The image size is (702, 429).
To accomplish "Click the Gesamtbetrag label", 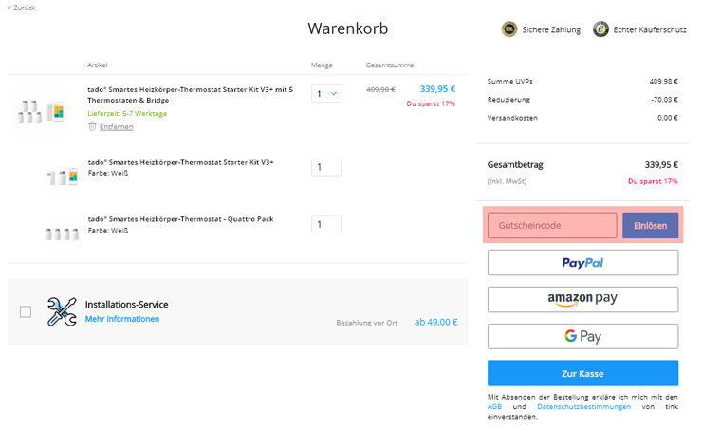I will (x=515, y=165).
